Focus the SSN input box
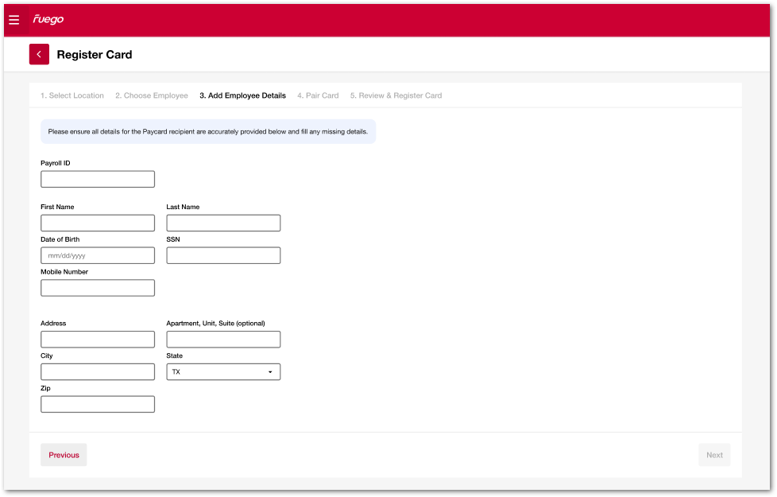This screenshot has height=497, width=777. point(223,255)
